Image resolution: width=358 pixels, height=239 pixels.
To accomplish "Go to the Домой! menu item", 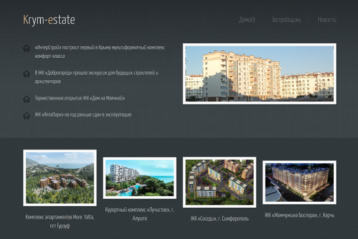I will [x=247, y=20].
